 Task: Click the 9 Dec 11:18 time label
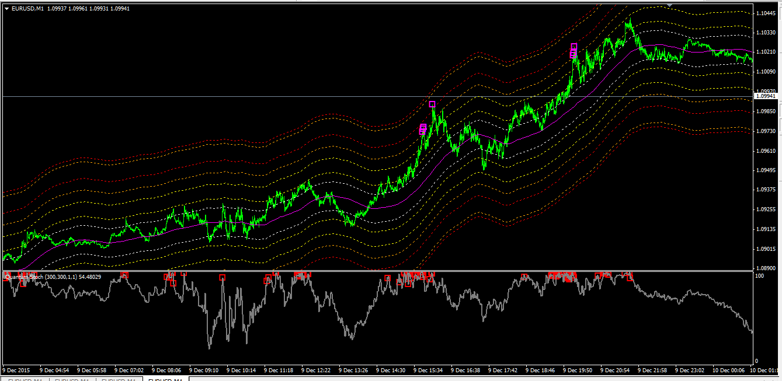click(279, 370)
